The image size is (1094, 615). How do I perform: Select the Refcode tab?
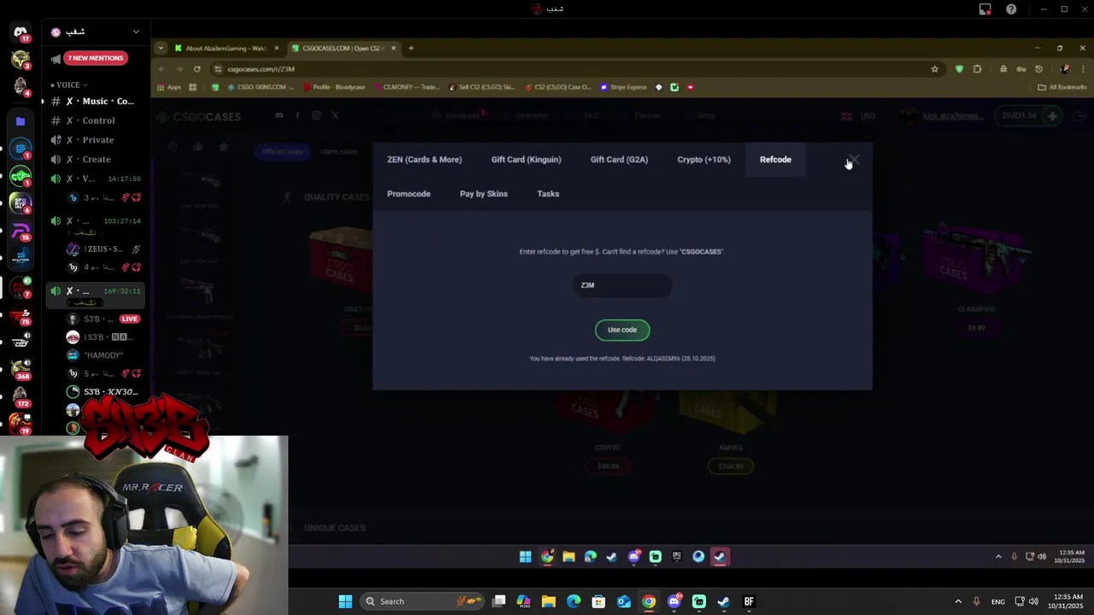pyautogui.click(x=775, y=160)
